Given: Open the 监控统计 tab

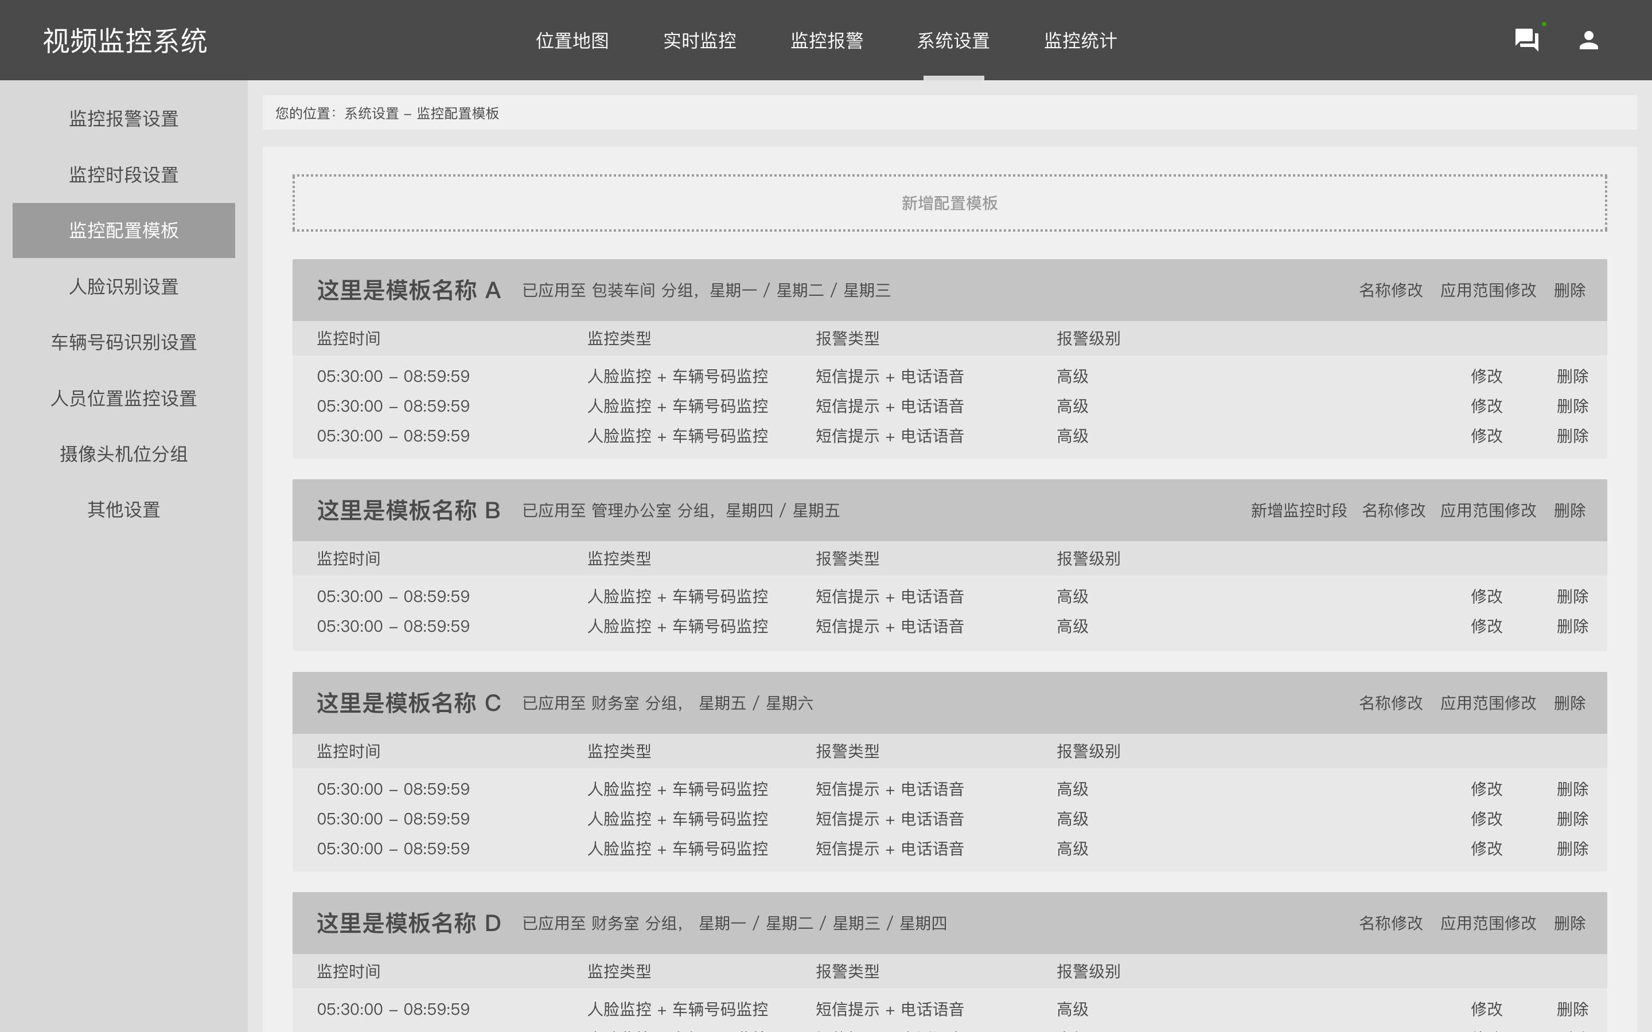Looking at the screenshot, I should 1081,41.
